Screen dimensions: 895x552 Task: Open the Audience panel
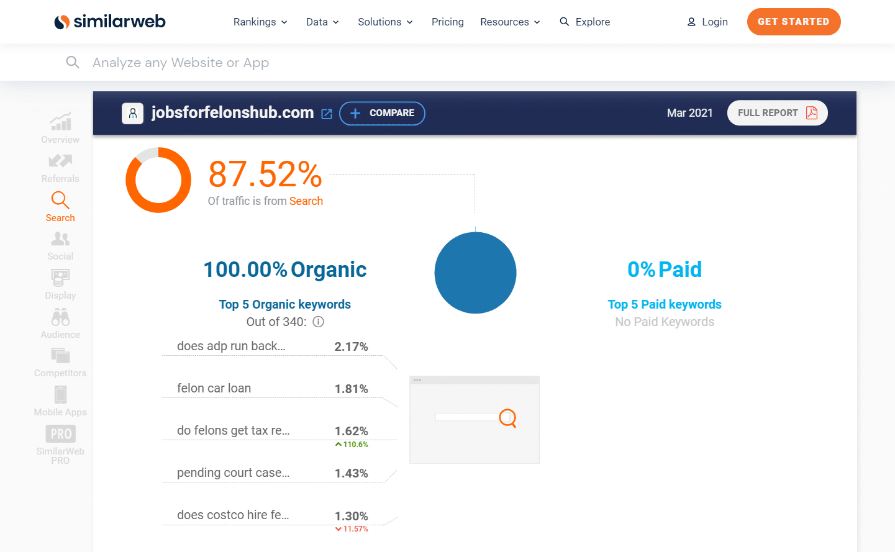[x=60, y=322]
